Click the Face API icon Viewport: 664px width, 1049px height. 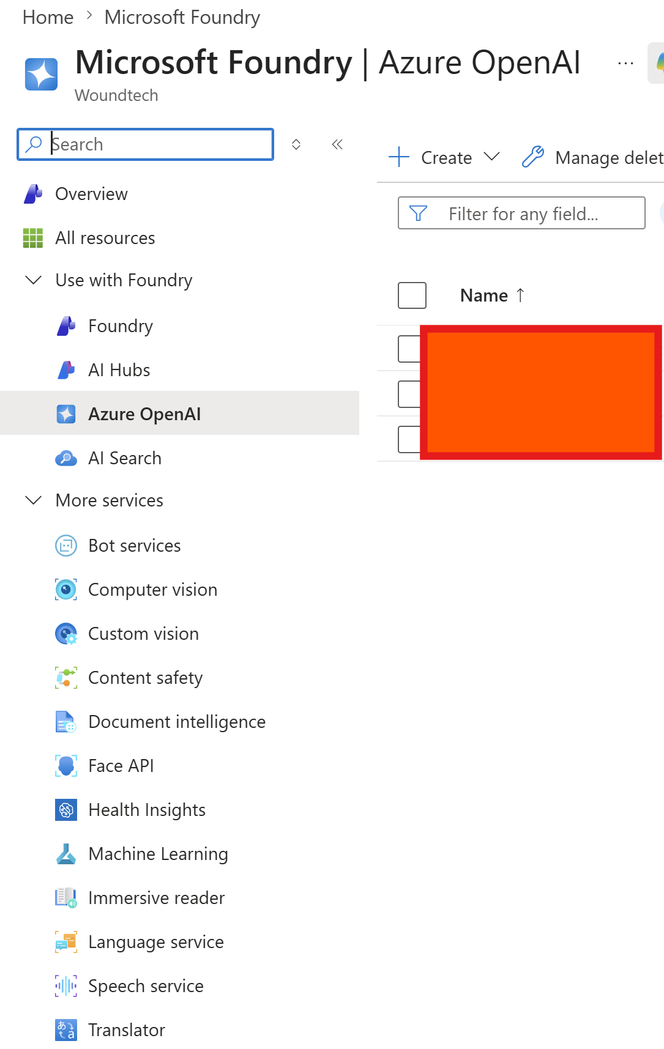[66, 766]
